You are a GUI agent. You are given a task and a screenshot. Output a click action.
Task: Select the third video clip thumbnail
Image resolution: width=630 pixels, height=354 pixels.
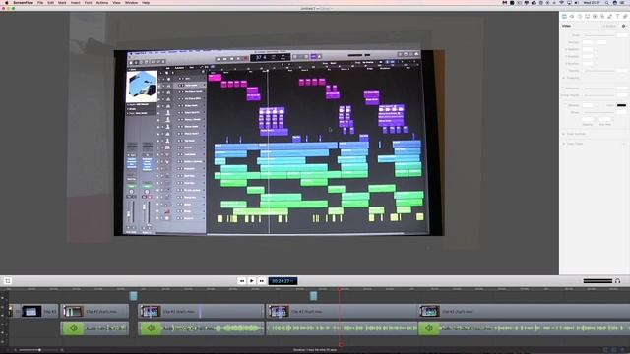point(150,311)
